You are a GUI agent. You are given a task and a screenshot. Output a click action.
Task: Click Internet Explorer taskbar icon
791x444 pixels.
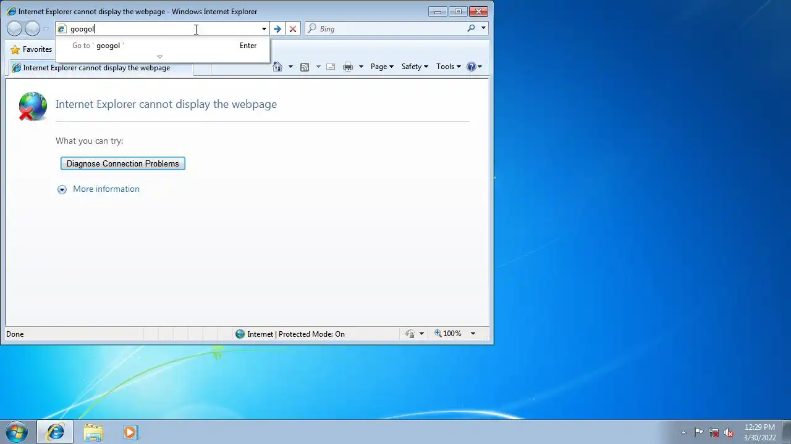[x=55, y=432]
